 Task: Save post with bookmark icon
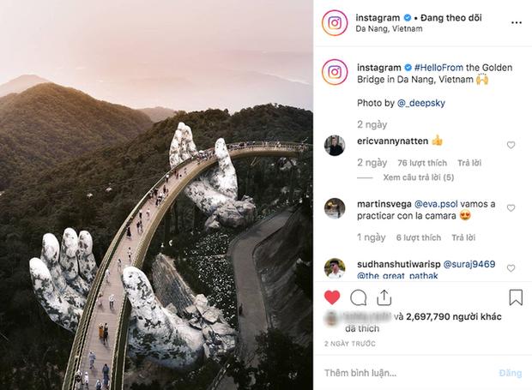click(515, 298)
